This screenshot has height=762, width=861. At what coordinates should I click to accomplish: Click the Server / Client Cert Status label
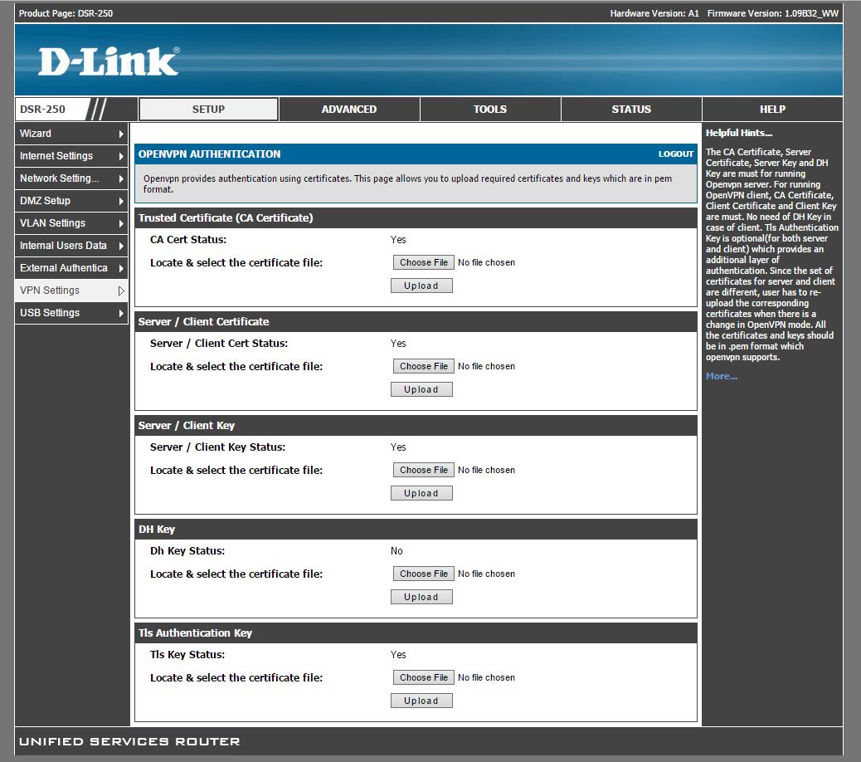(x=219, y=344)
